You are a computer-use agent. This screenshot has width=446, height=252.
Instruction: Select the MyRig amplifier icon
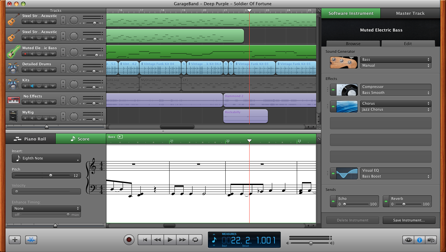pyautogui.click(x=13, y=116)
